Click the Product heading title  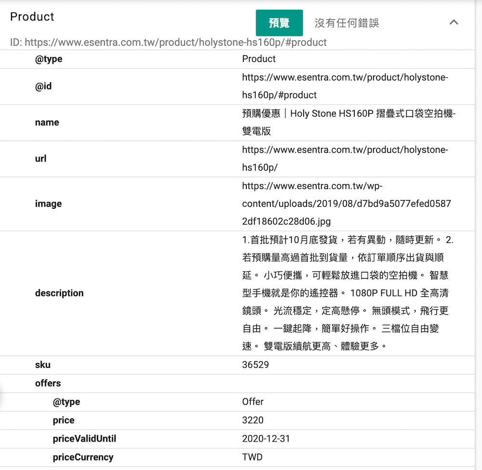pos(32,16)
